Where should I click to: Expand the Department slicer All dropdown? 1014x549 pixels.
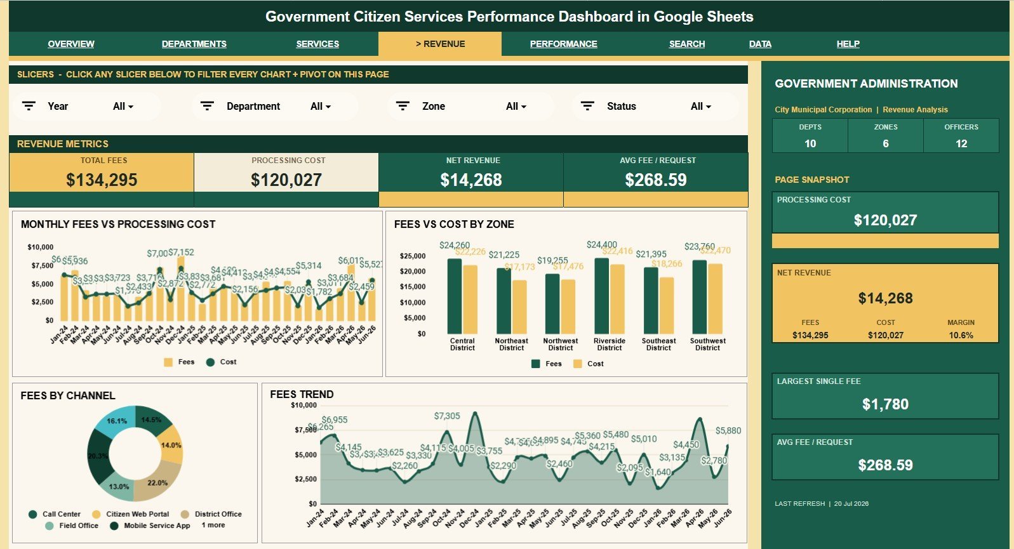(x=321, y=107)
